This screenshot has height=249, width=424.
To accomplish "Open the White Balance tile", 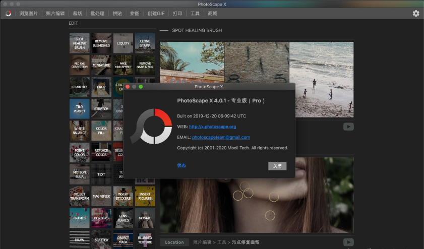I will point(80,131).
